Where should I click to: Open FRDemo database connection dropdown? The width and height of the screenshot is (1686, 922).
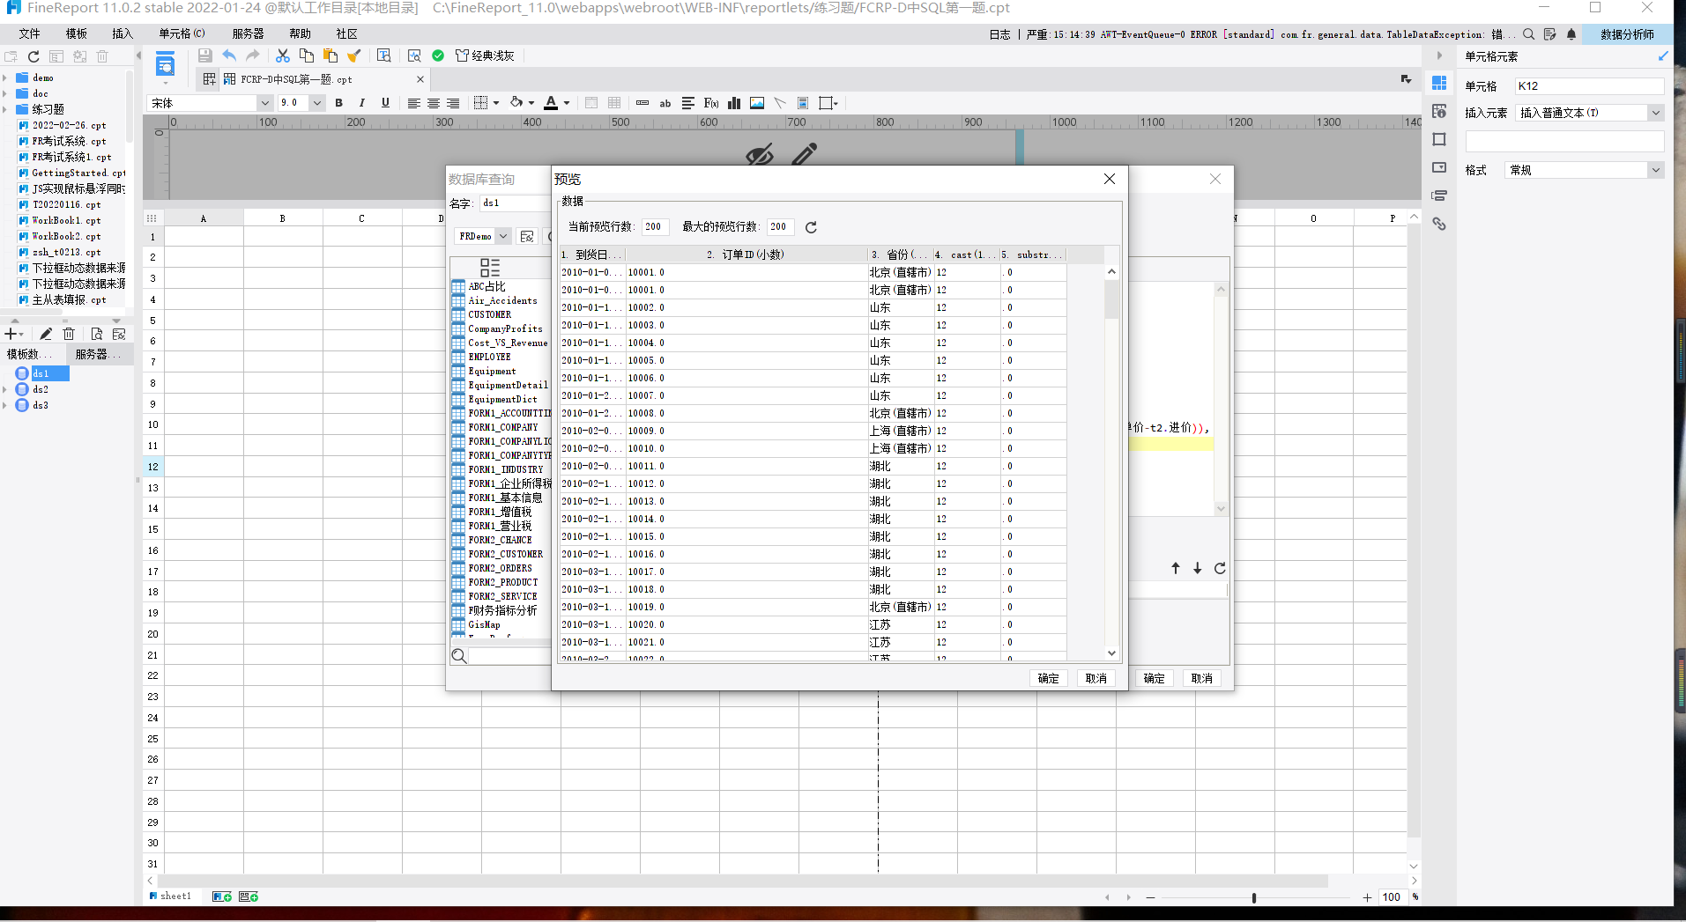(502, 236)
